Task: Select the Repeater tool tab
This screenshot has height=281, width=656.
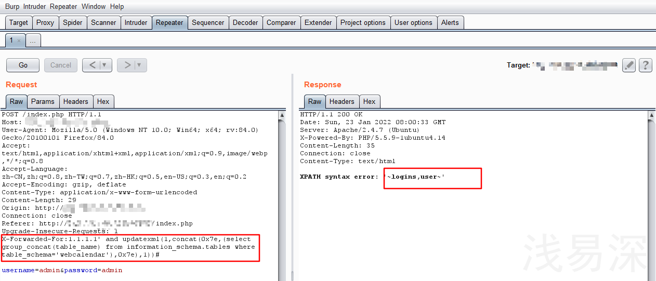Action: pyautogui.click(x=169, y=23)
